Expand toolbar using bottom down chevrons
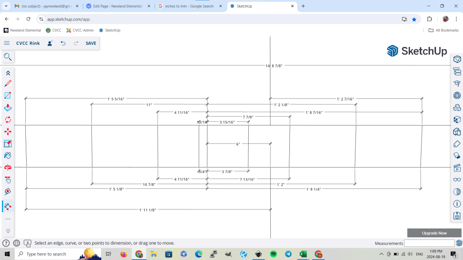This screenshot has width=463, height=260. (x=8, y=231)
